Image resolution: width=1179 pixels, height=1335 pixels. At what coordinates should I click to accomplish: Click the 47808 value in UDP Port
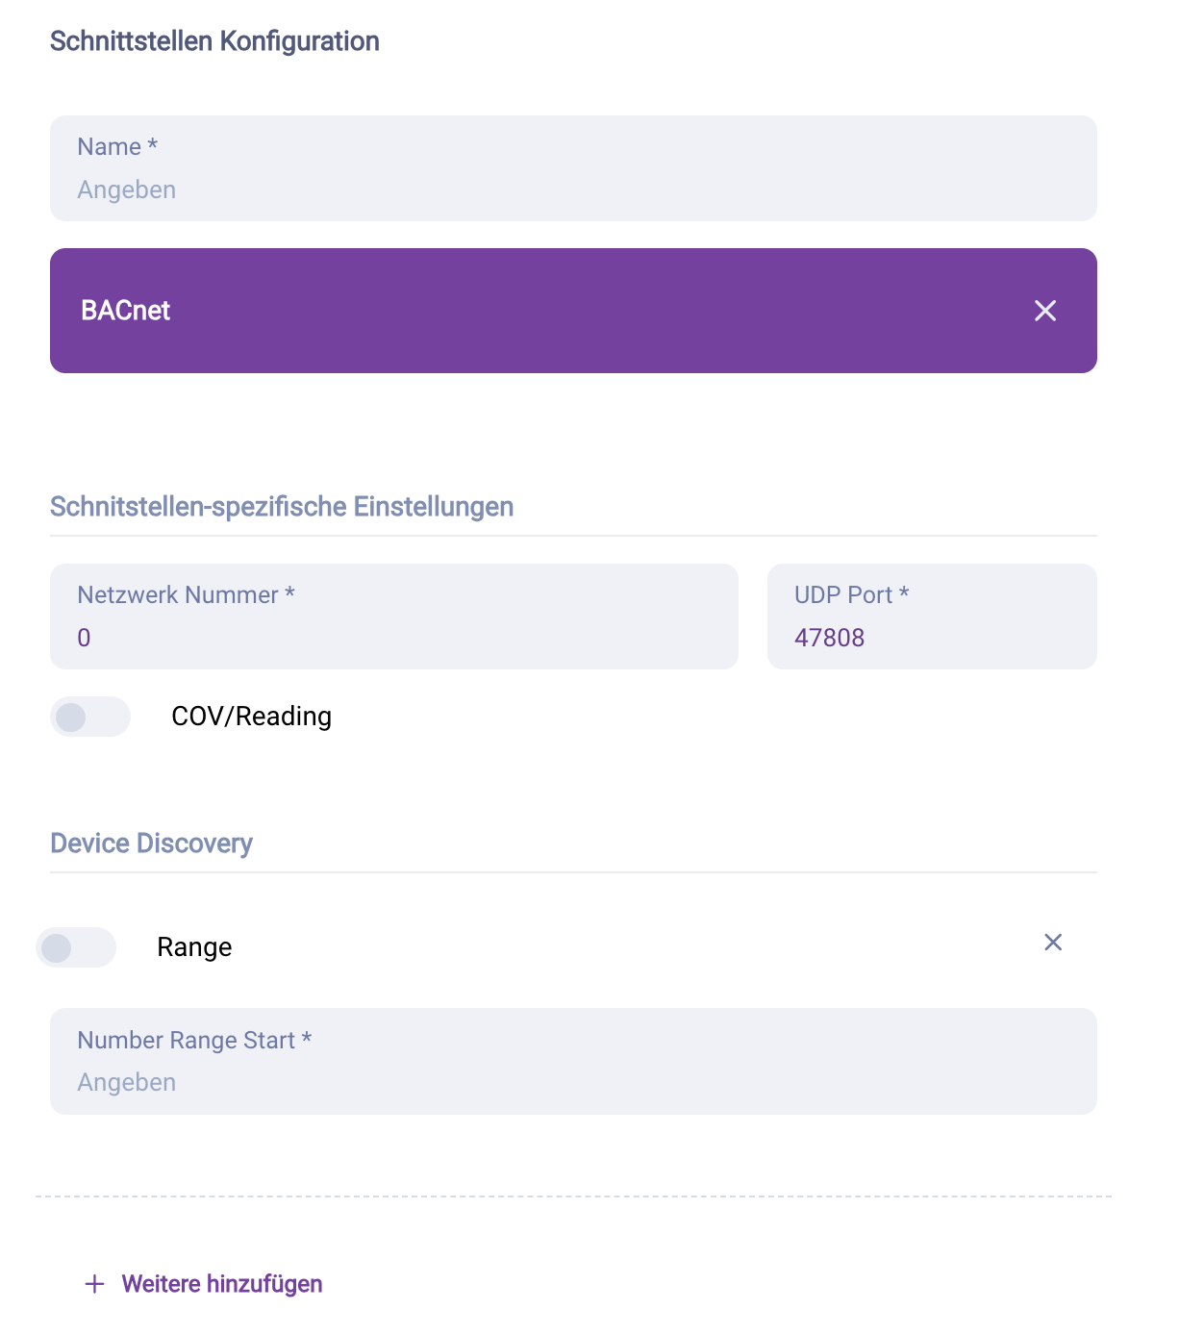coord(829,638)
